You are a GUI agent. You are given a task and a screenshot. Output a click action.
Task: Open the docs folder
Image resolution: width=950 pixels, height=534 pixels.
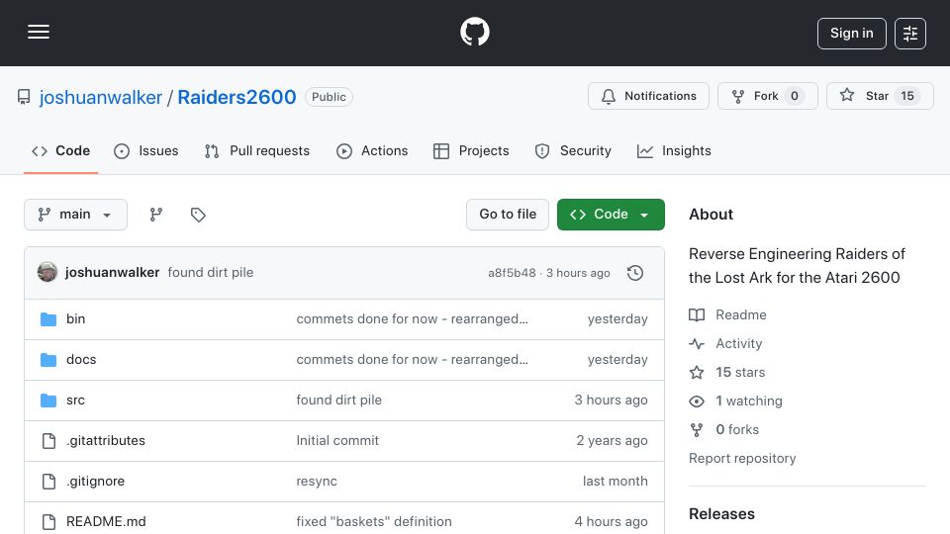[x=81, y=360]
